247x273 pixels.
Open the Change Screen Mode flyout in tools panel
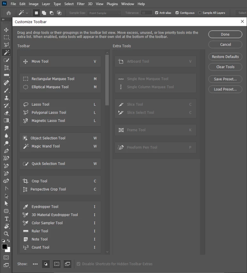click(x=6, y=265)
